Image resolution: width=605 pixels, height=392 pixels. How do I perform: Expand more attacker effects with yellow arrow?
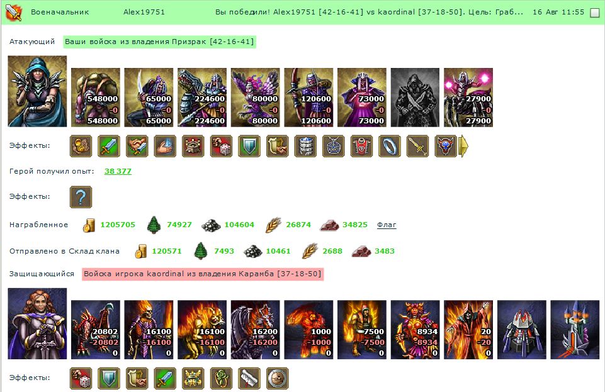point(463,146)
